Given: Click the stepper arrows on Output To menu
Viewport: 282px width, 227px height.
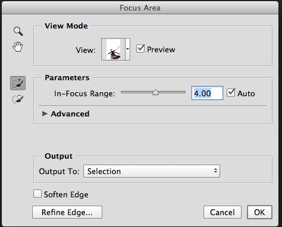Looking at the screenshot, I should 215,171.
